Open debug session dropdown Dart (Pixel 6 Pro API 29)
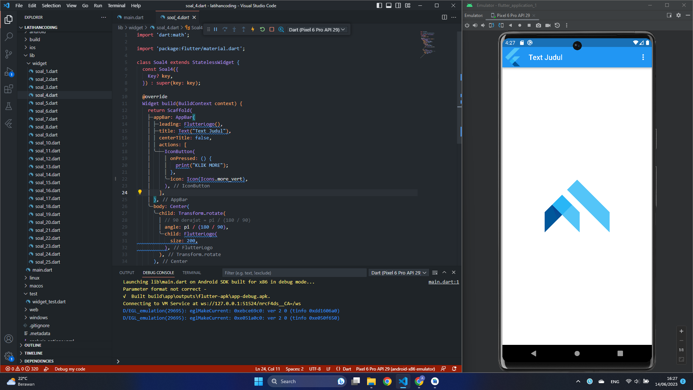This screenshot has width=693, height=390. click(x=317, y=30)
